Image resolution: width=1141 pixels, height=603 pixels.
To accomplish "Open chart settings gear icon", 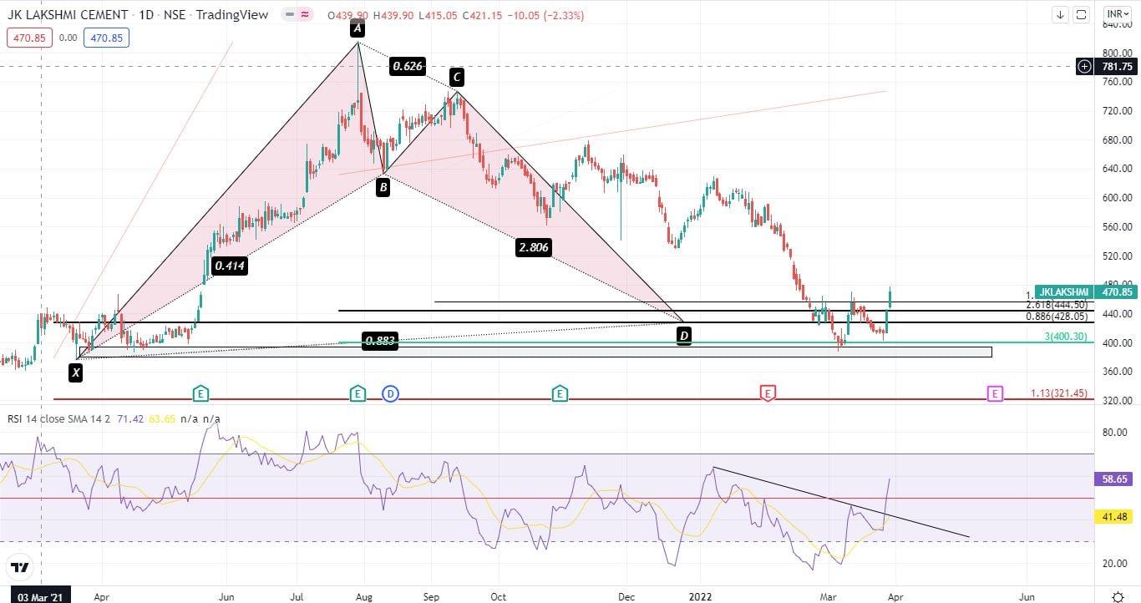I will pyautogui.click(x=1118, y=595).
